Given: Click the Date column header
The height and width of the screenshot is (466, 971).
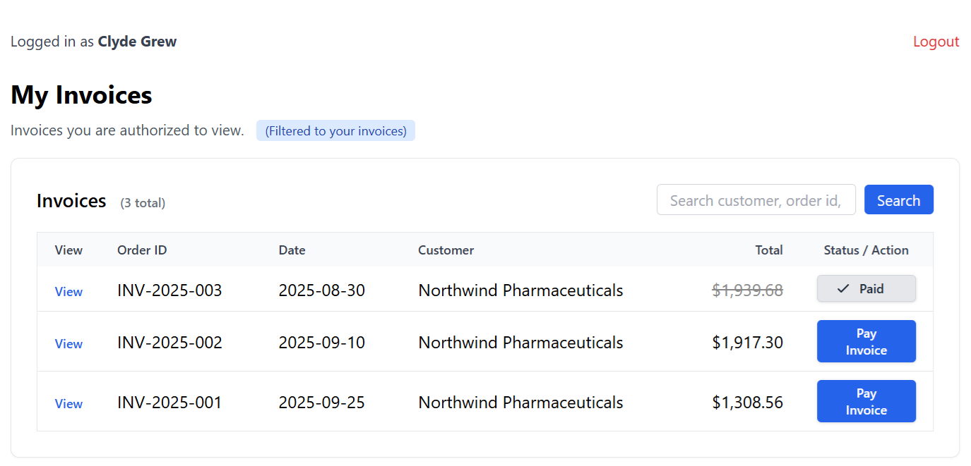Looking at the screenshot, I should 292,250.
